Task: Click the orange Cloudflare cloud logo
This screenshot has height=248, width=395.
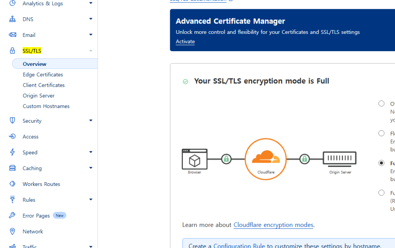Action: point(266,157)
